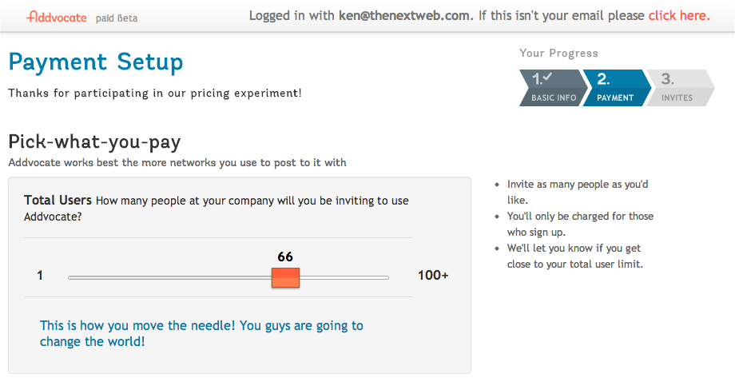Click the Pick-what-you-pay heading
The height and width of the screenshot is (378, 735).
tap(94, 141)
